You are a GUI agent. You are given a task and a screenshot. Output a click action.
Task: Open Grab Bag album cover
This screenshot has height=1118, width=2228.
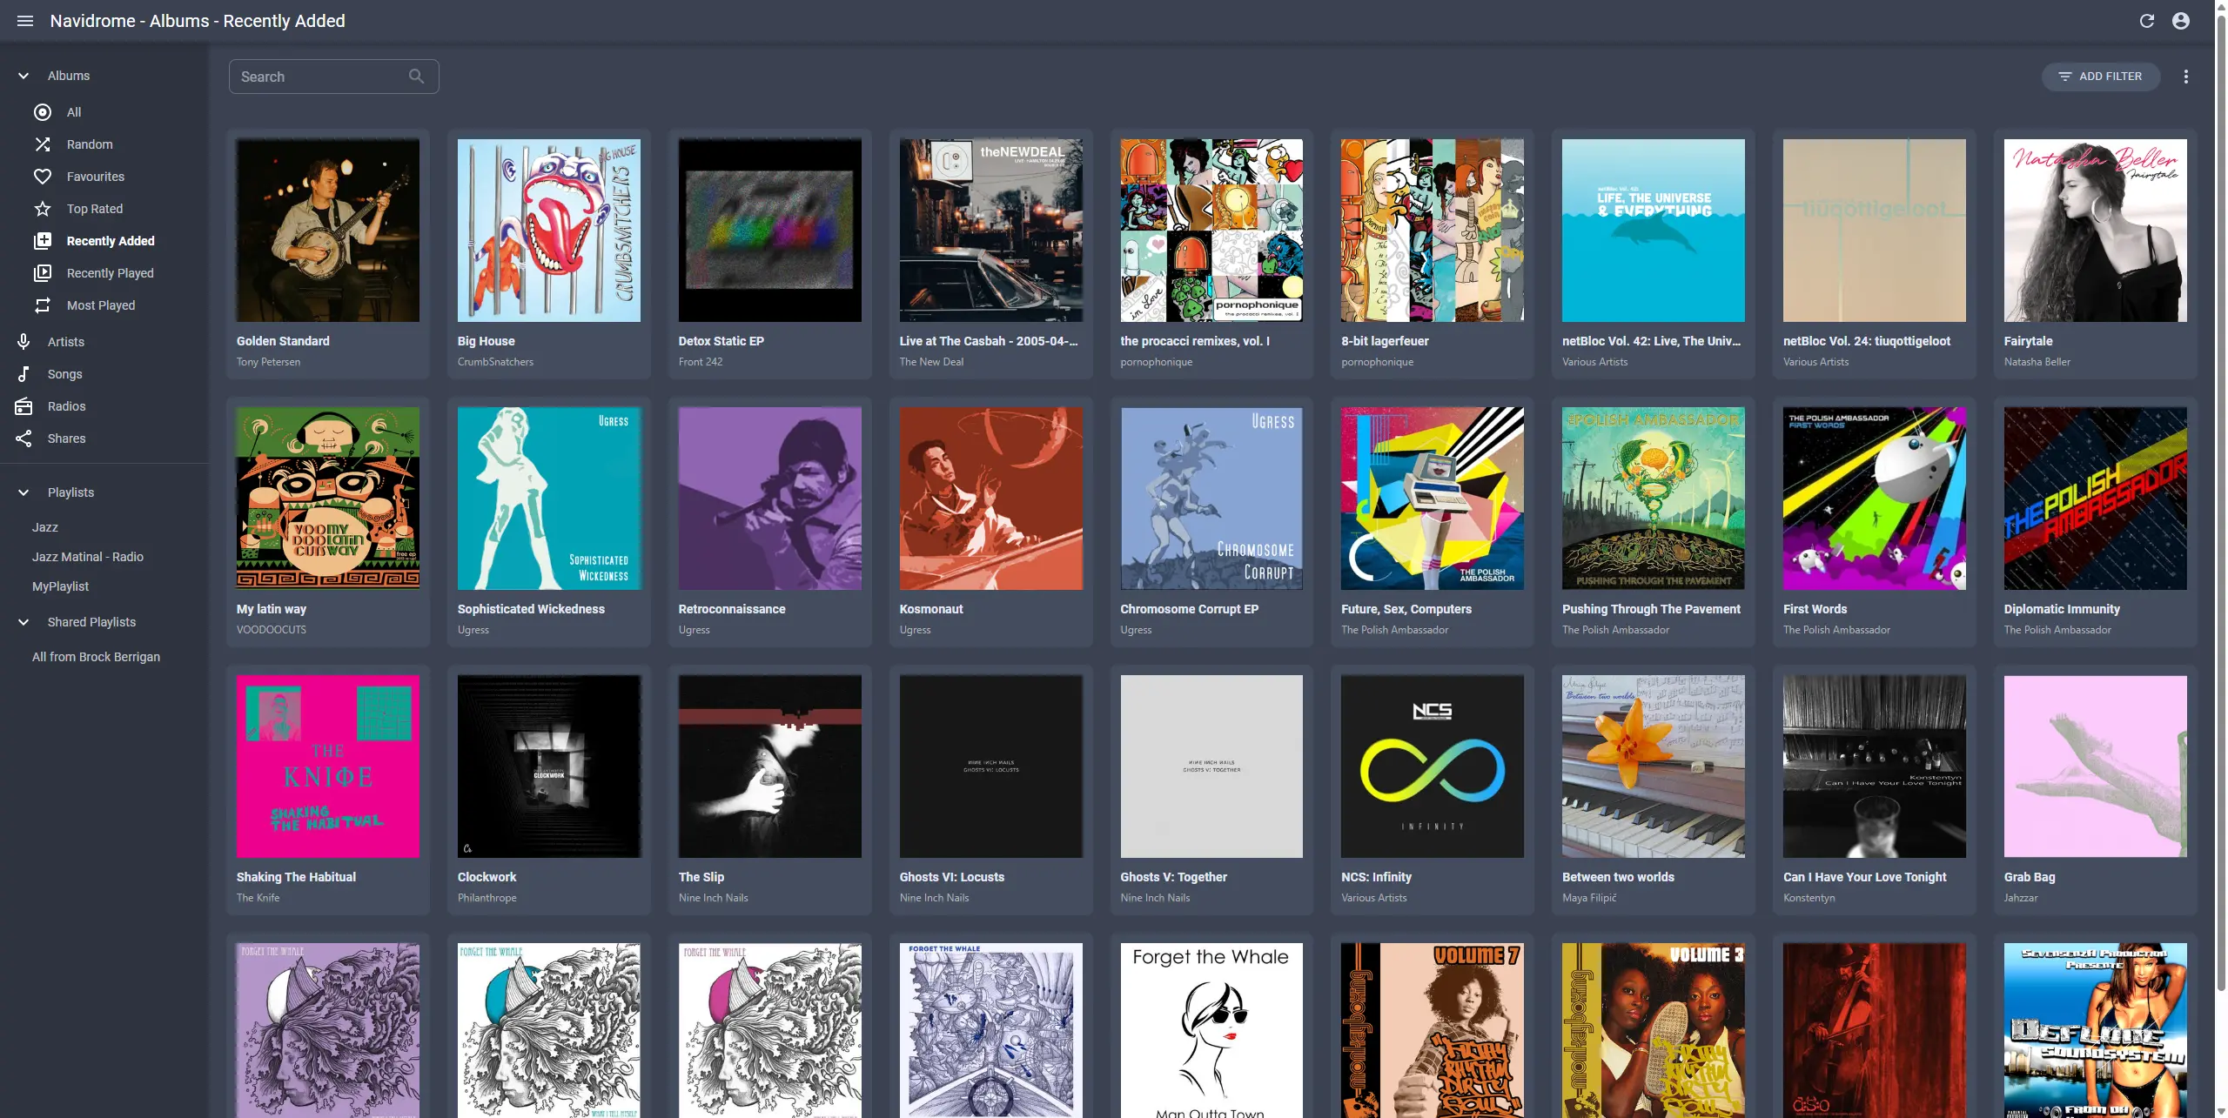tap(2096, 767)
